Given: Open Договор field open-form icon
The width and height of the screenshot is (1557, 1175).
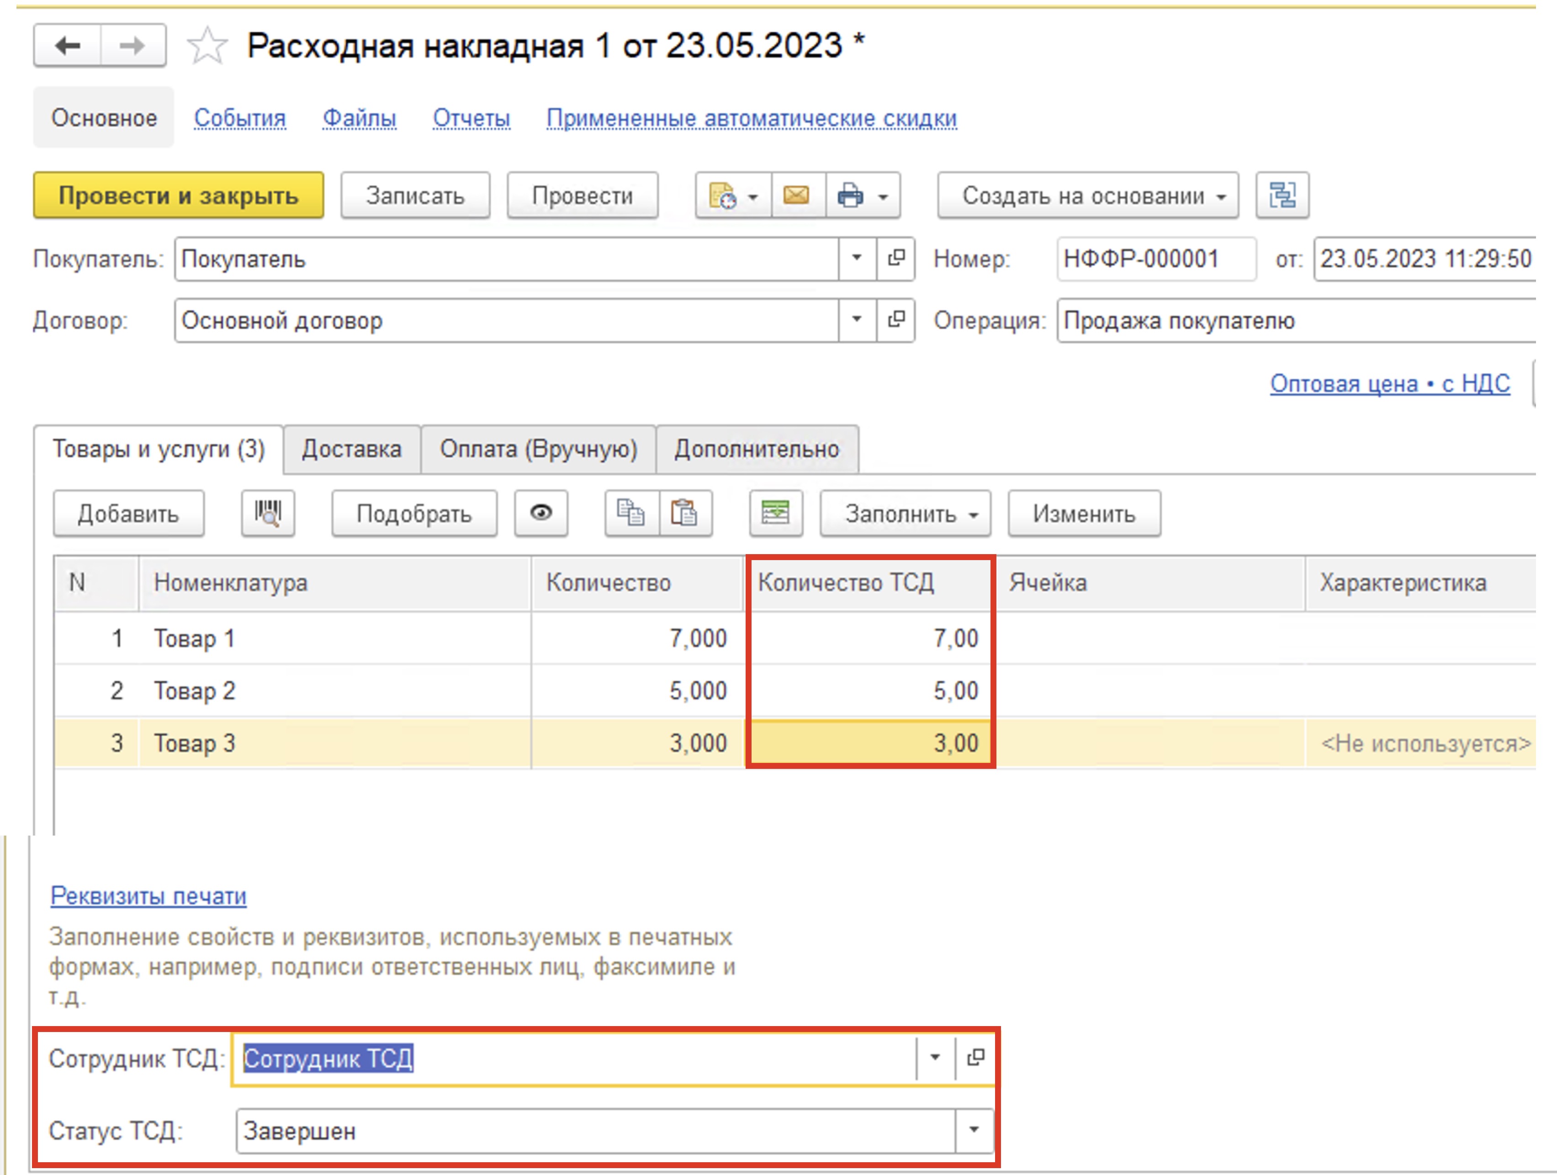Looking at the screenshot, I should (x=896, y=320).
